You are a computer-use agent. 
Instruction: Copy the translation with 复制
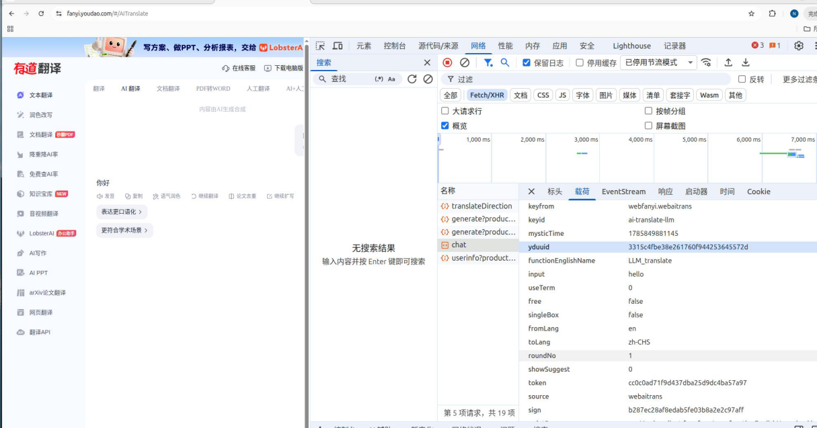pos(134,196)
